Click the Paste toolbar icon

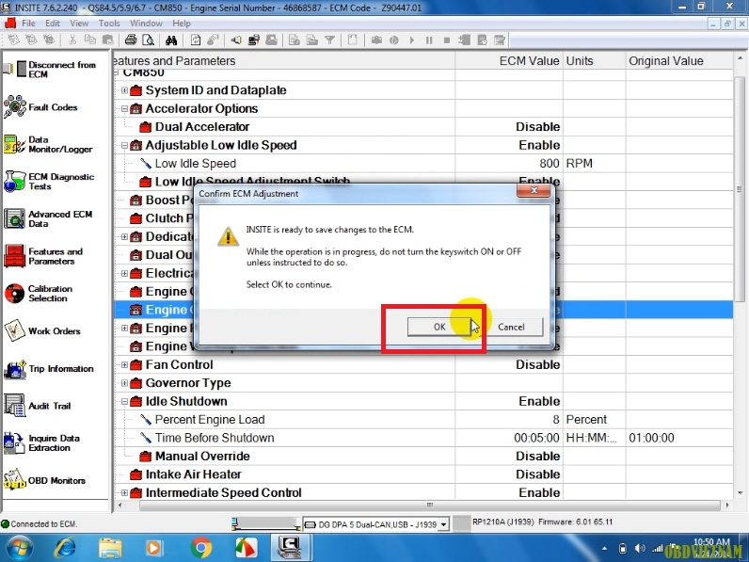[x=108, y=40]
